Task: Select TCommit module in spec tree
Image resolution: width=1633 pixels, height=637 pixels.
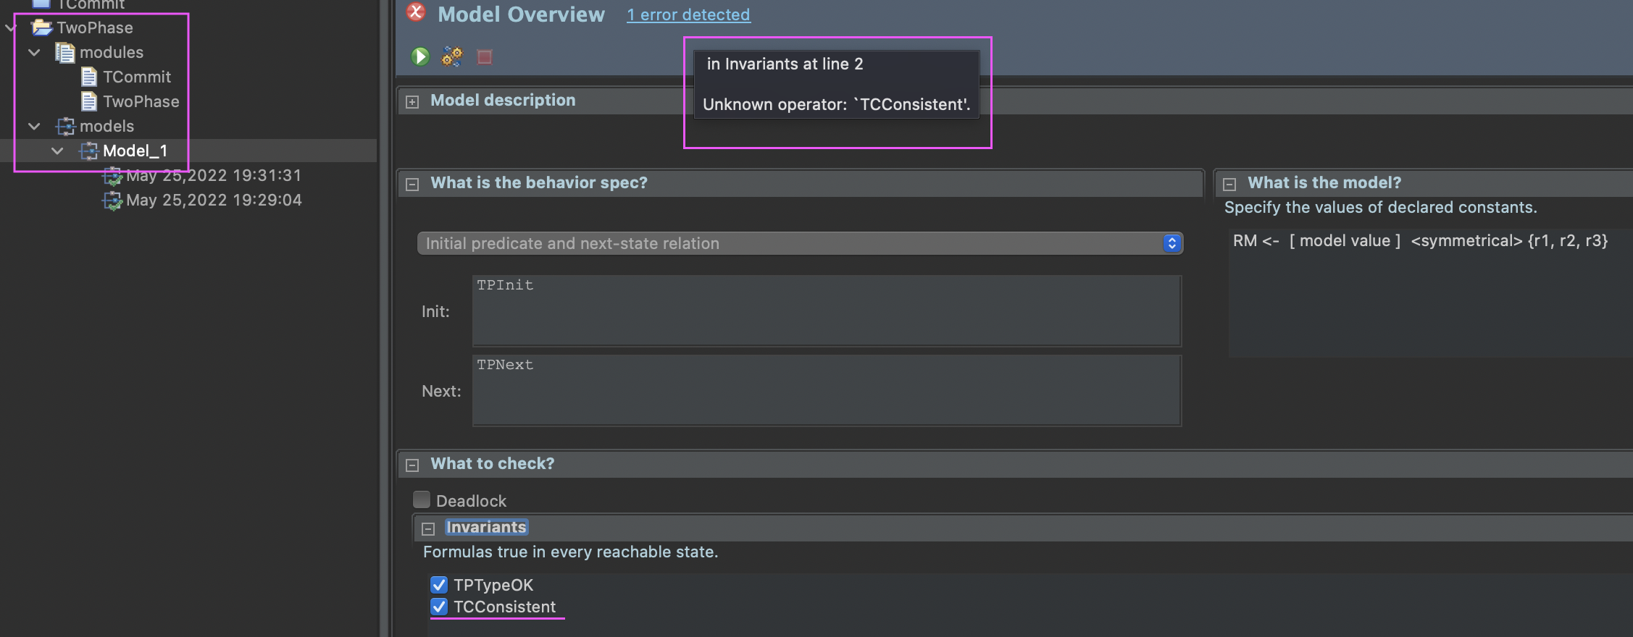Action: [137, 77]
